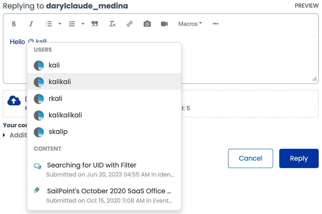Clear text formatting
The height and width of the screenshot is (214, 322).
coord(112,24)
